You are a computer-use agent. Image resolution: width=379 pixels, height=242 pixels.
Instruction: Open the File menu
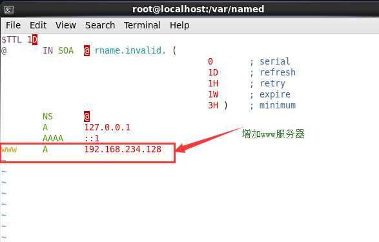tap(13, 25)
